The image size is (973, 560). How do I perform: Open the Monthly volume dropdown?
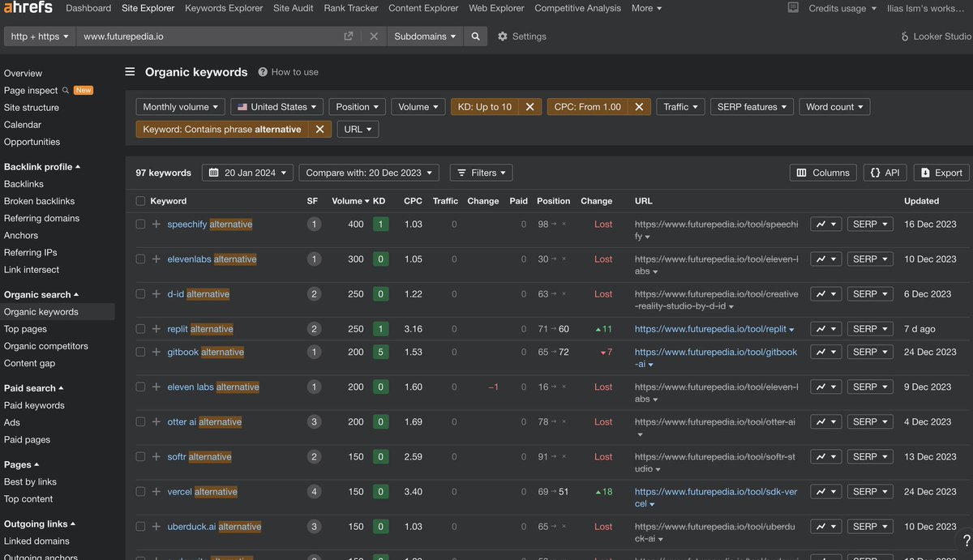(180, 107)
